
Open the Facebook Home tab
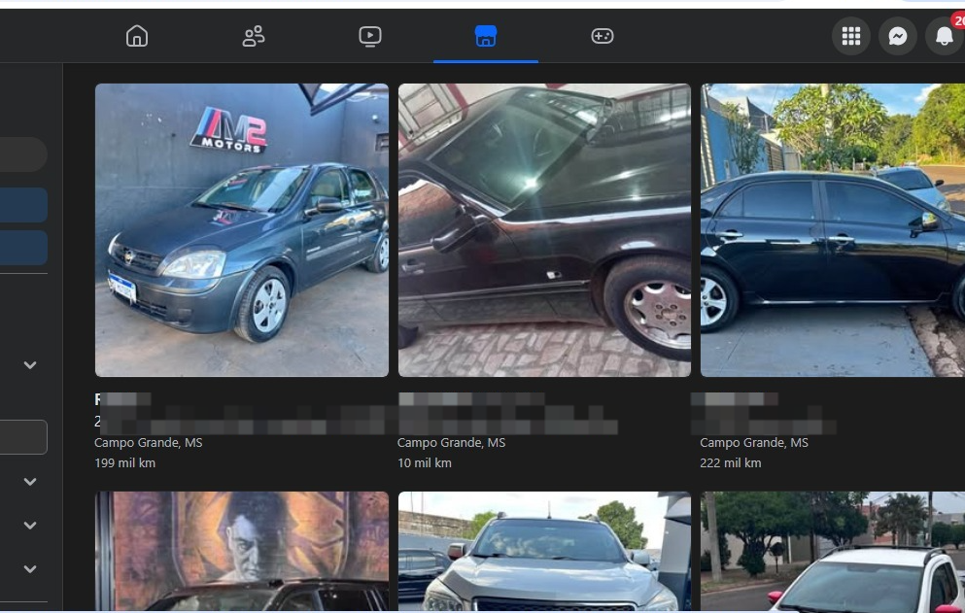coord(137,36)
